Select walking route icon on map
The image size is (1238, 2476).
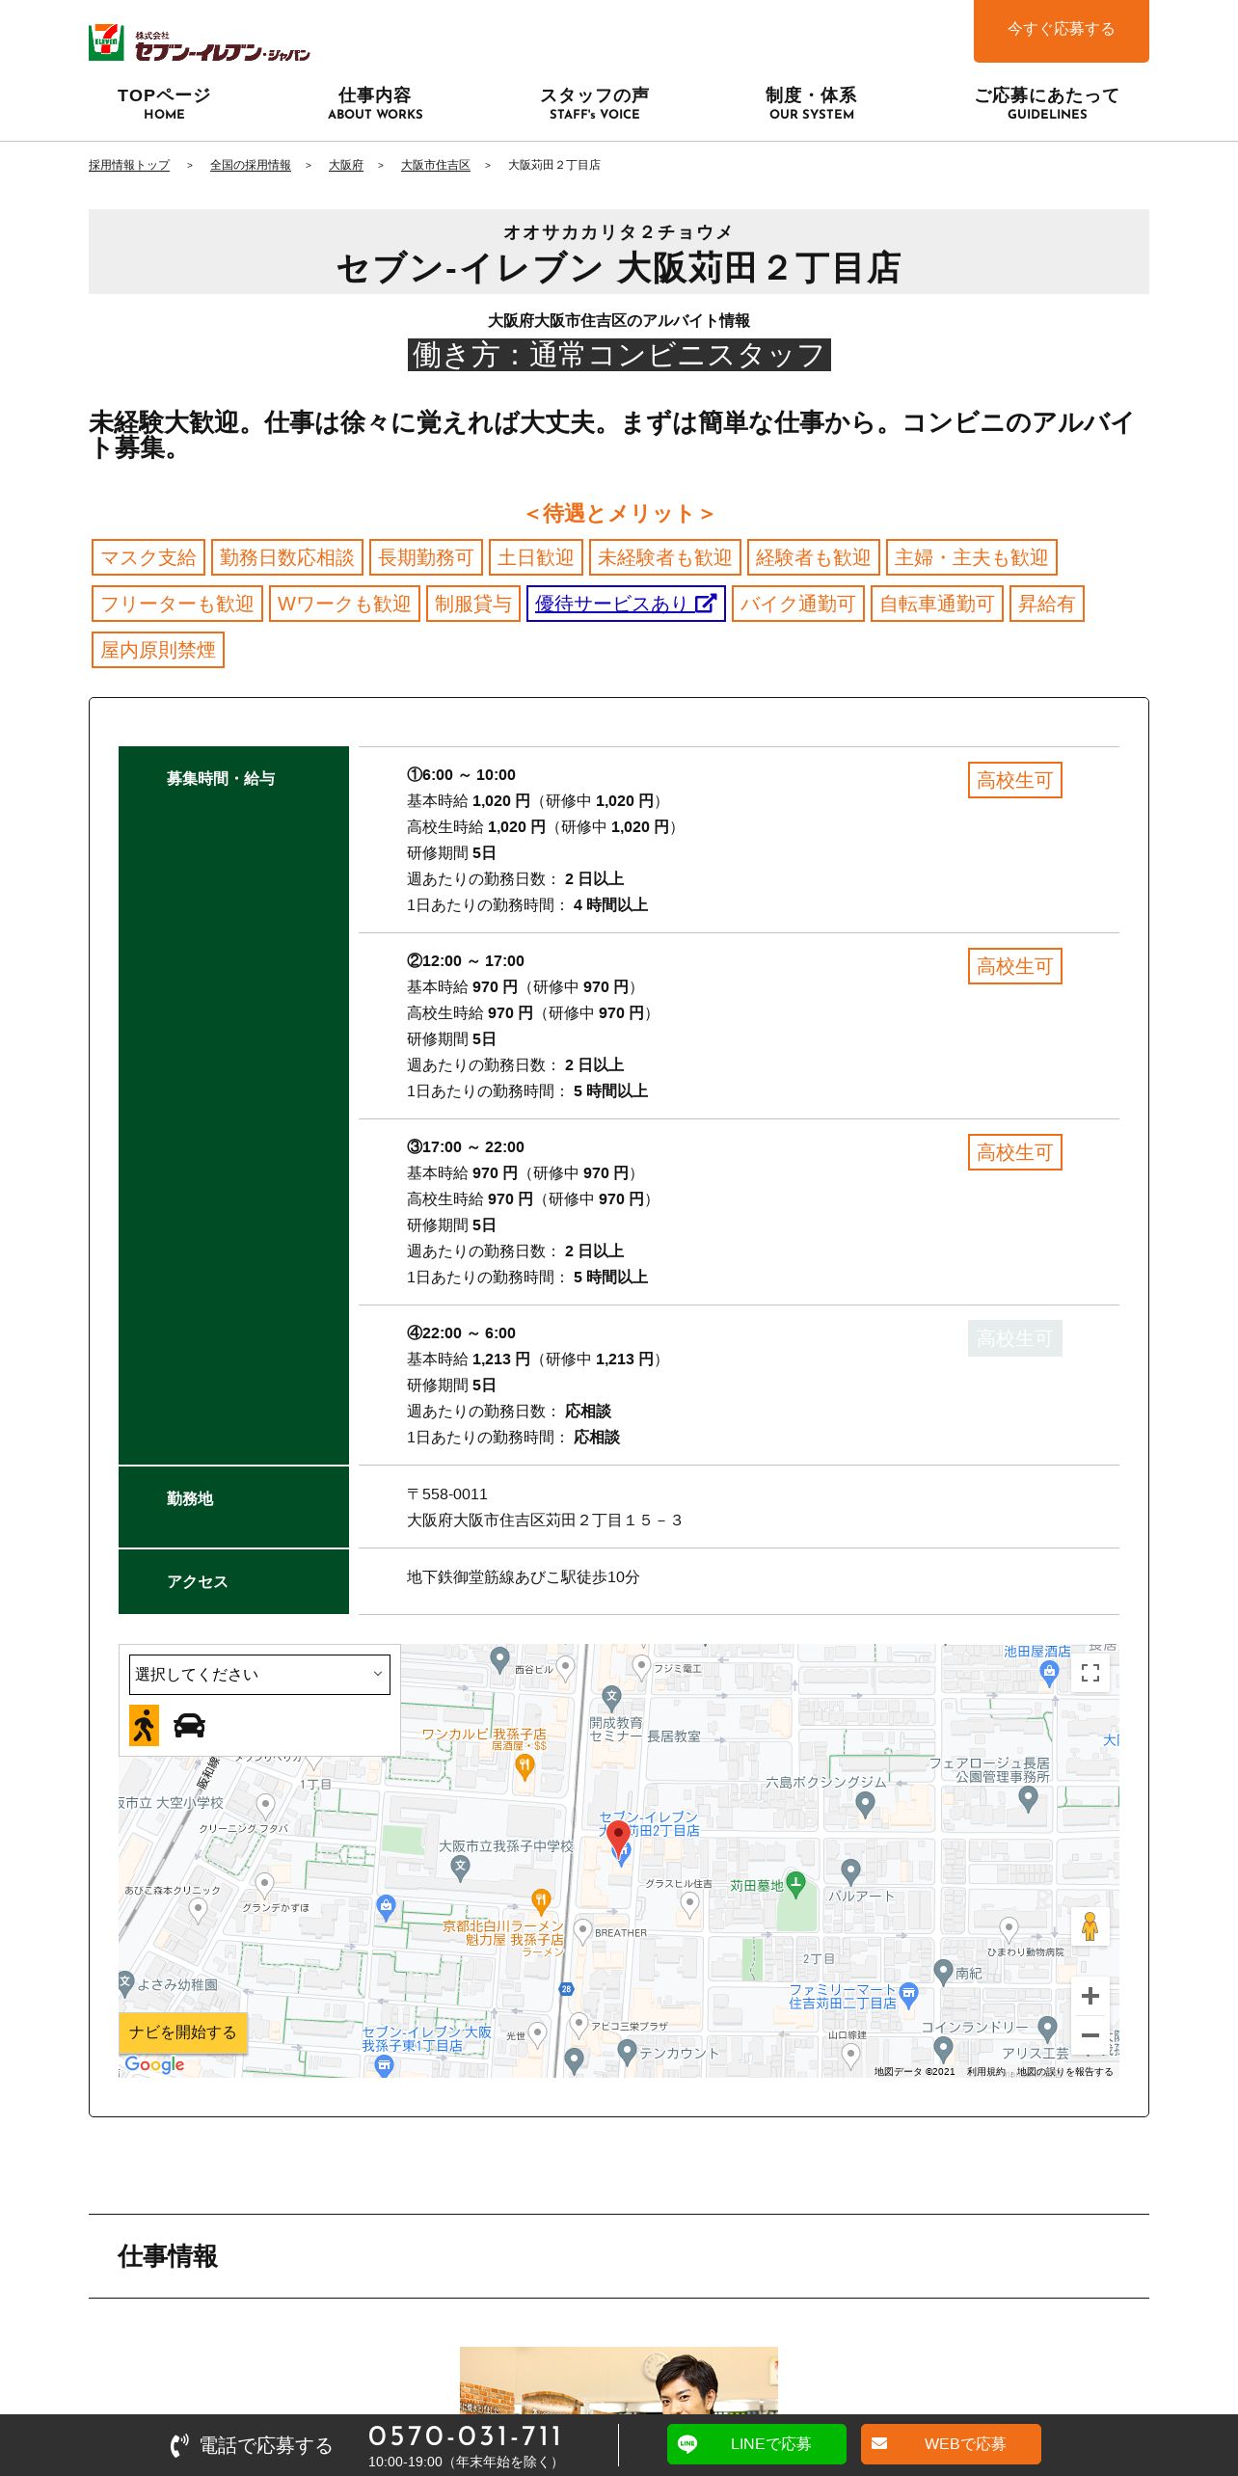point(144,1725)
